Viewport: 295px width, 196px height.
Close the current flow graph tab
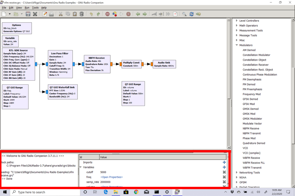35,14
